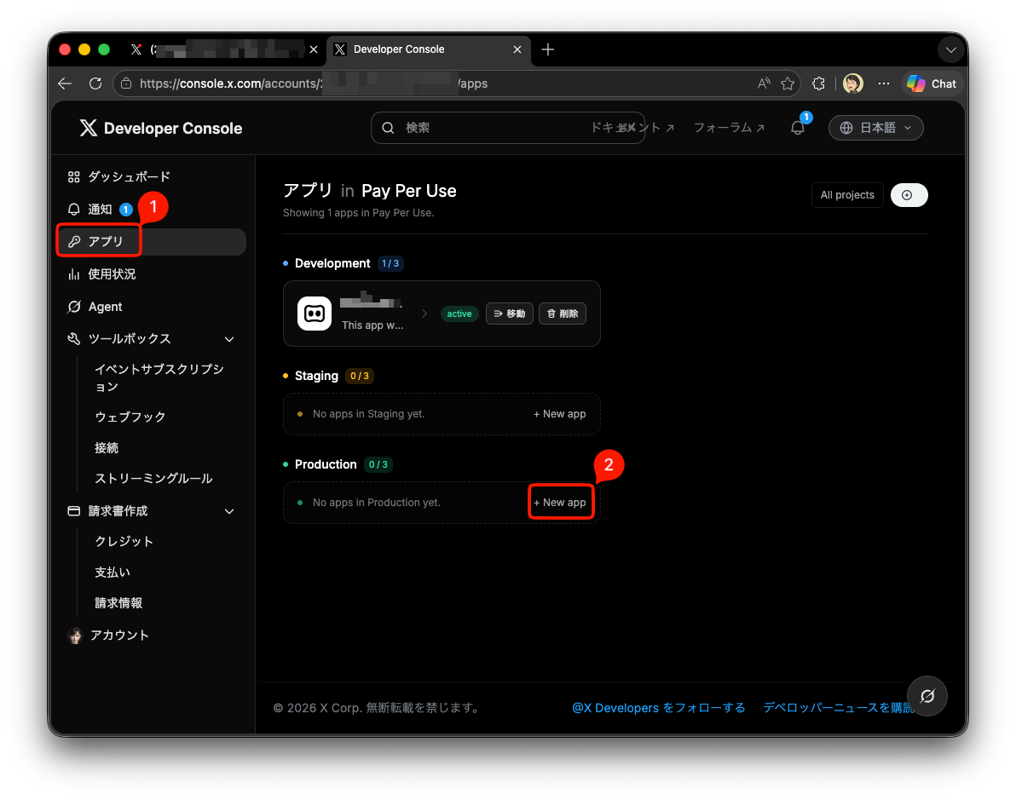Click 'No apps in Staging yet.' text
1016x800 pixels.
369,414
